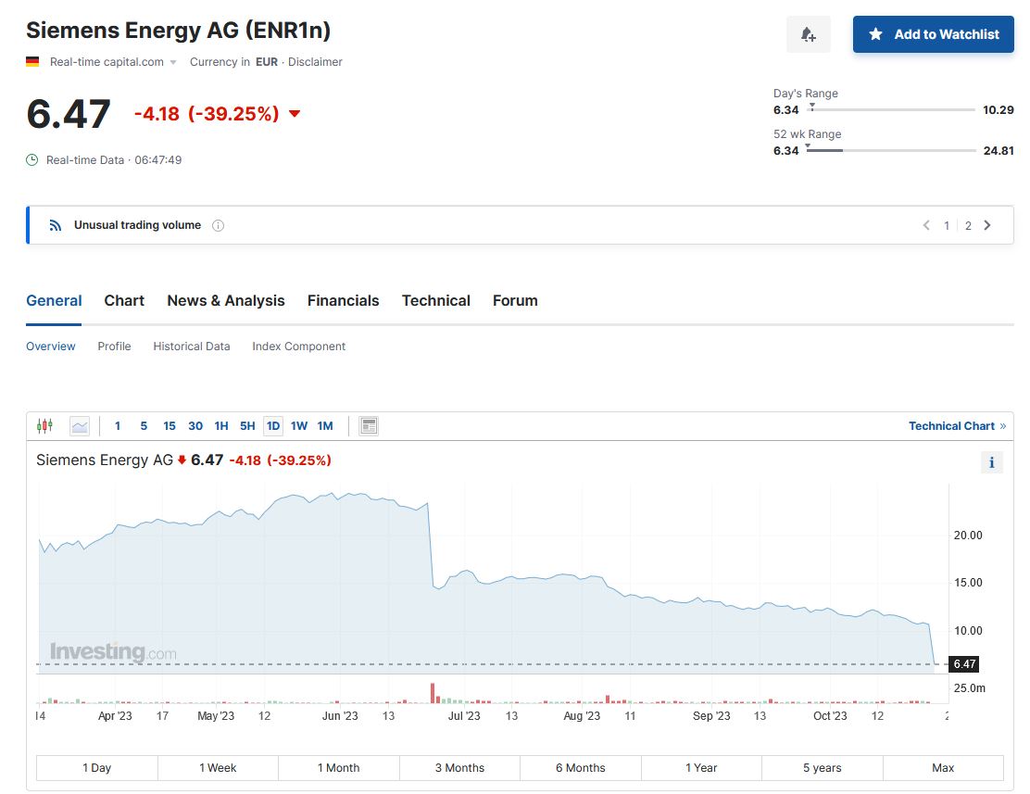Enable the 1W chart timeframe

tap(298, 425)
